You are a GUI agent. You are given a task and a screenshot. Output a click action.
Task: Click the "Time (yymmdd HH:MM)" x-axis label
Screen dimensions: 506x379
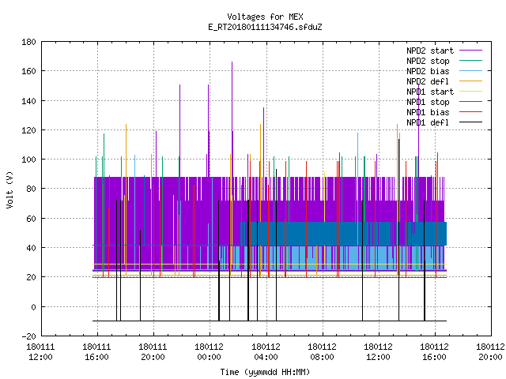pos(265,372)
